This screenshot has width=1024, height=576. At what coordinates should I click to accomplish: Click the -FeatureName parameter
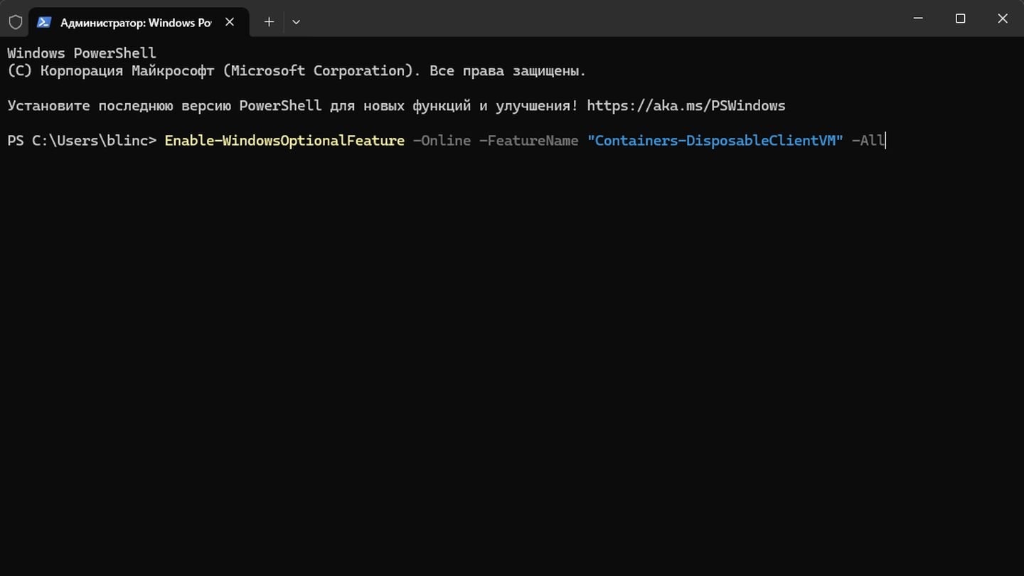pos(528,141)
